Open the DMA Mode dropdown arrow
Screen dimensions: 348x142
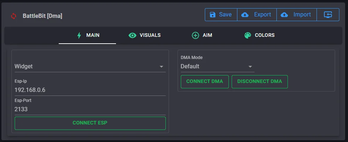(x=250, y=67)
